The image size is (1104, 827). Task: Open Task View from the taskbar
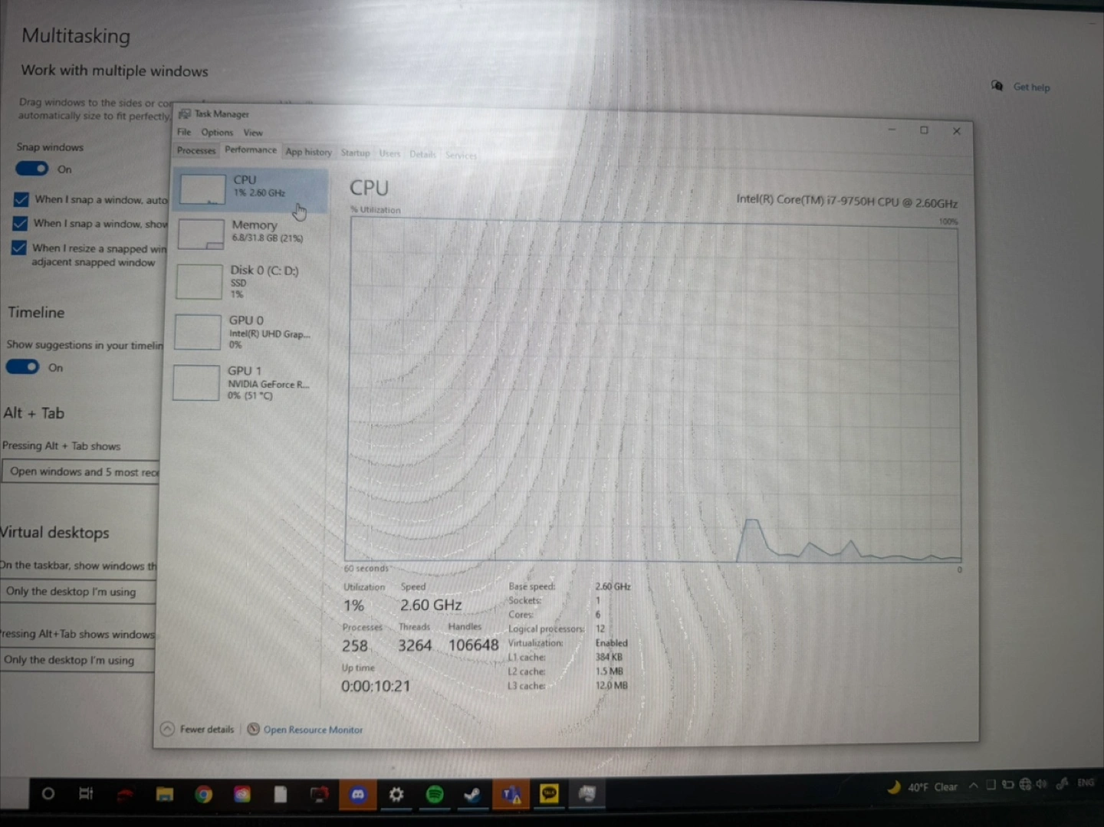click(86, 794)
